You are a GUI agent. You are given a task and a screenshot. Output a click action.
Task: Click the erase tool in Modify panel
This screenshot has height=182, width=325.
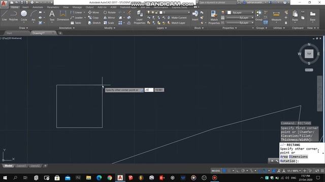[129, 12]
